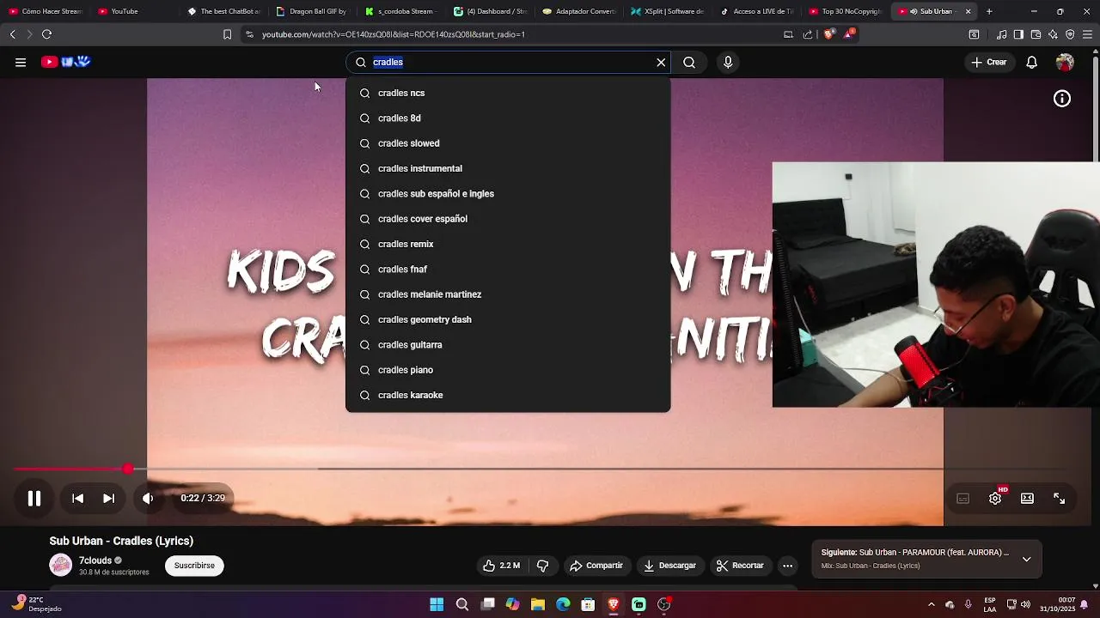The image size is (1100, 618).
Task: Open the player settings gear
Action: pyautogui.click(x=995, y=499)
